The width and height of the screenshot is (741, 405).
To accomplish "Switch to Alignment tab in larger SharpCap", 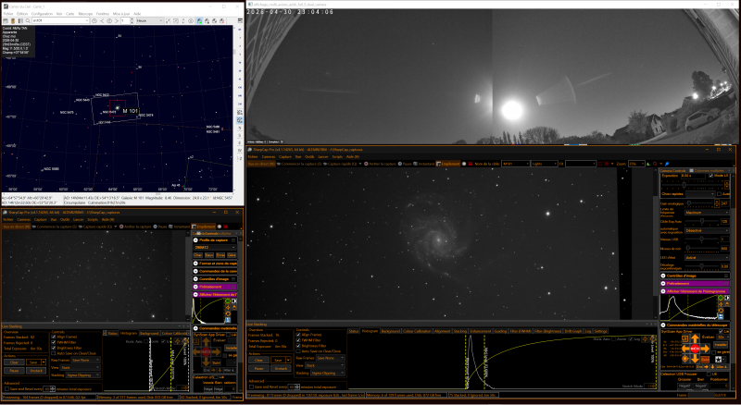I will [443, 331].
